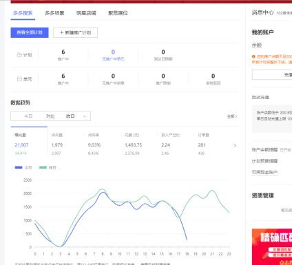Click 查看全部计划 button
The width and height of the screenshot is (292, 265).
pyautogui.click(x=30, y=32)
